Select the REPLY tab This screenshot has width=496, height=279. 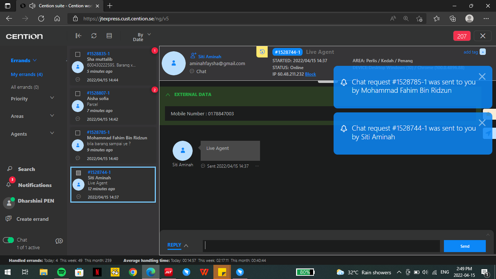(174, 245)
